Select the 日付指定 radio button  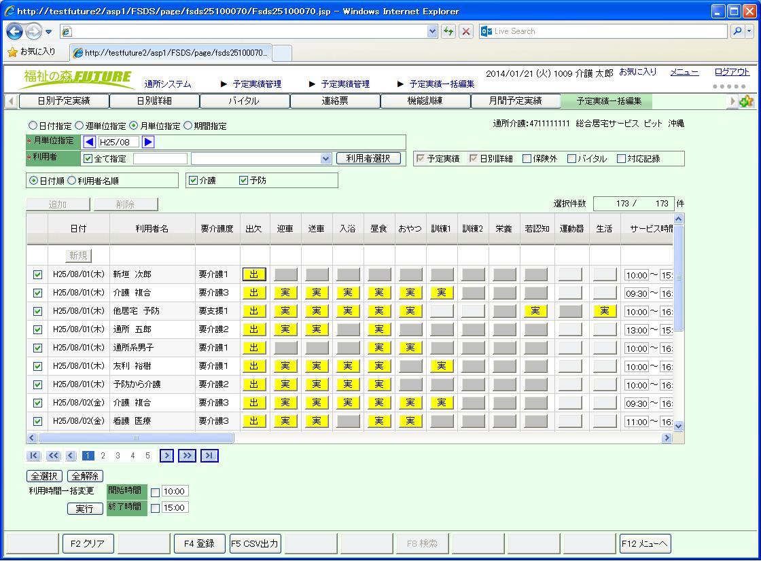(33, 126)
